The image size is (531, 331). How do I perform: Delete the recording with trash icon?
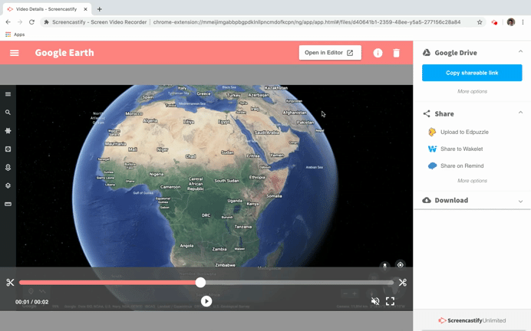pos(396,53)
